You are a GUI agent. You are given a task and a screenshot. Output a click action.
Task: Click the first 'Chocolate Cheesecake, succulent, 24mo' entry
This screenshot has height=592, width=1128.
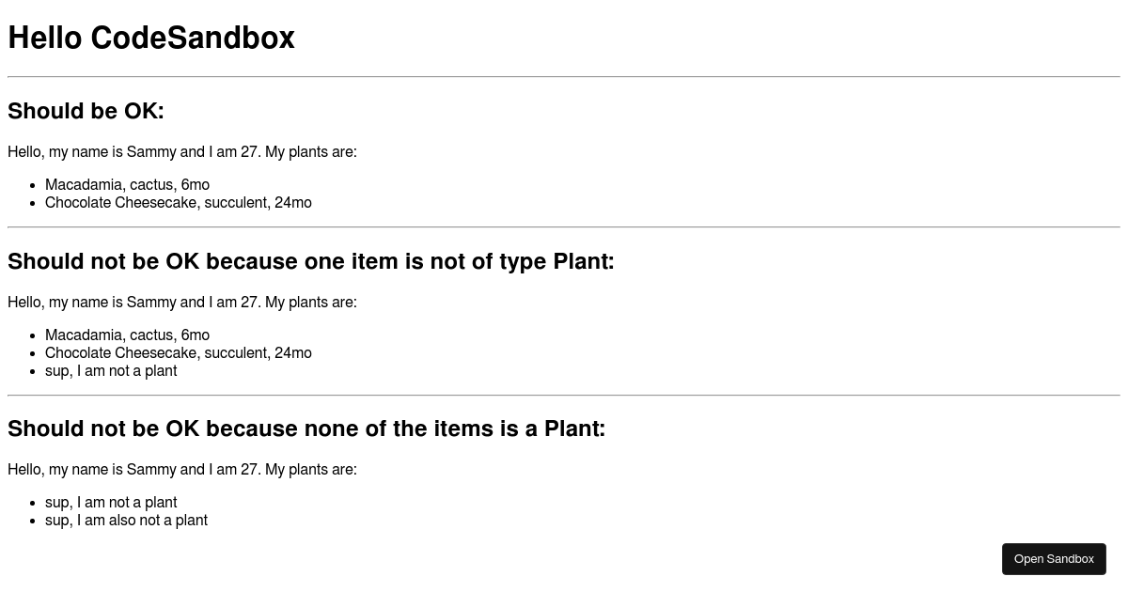point(179,202)
